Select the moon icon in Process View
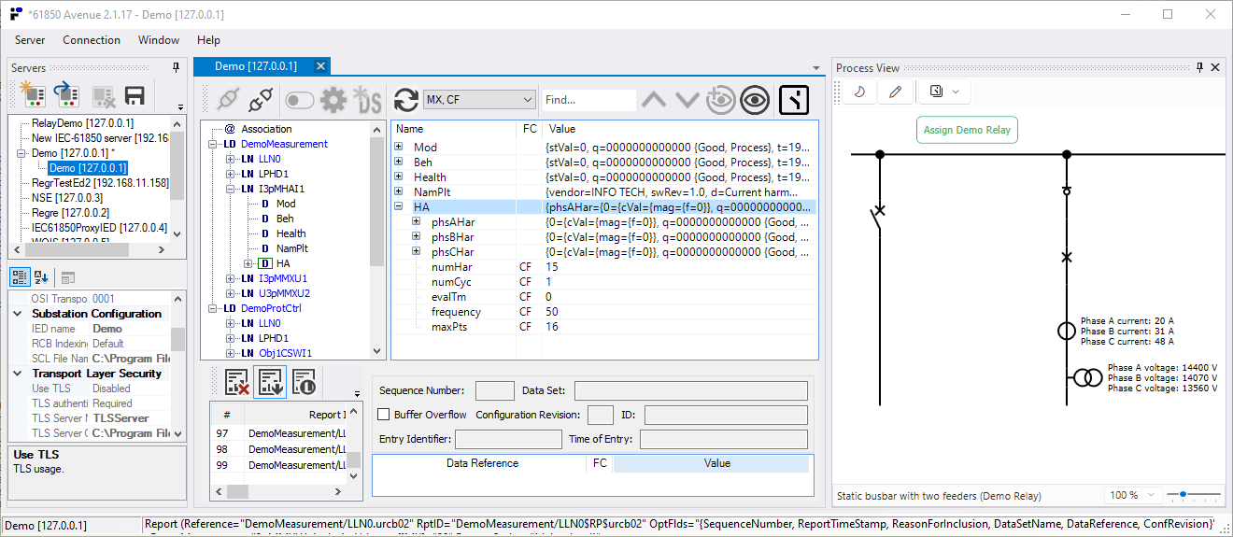The width and height of the screenshot is (1233, 537). (x=859, y=92)
